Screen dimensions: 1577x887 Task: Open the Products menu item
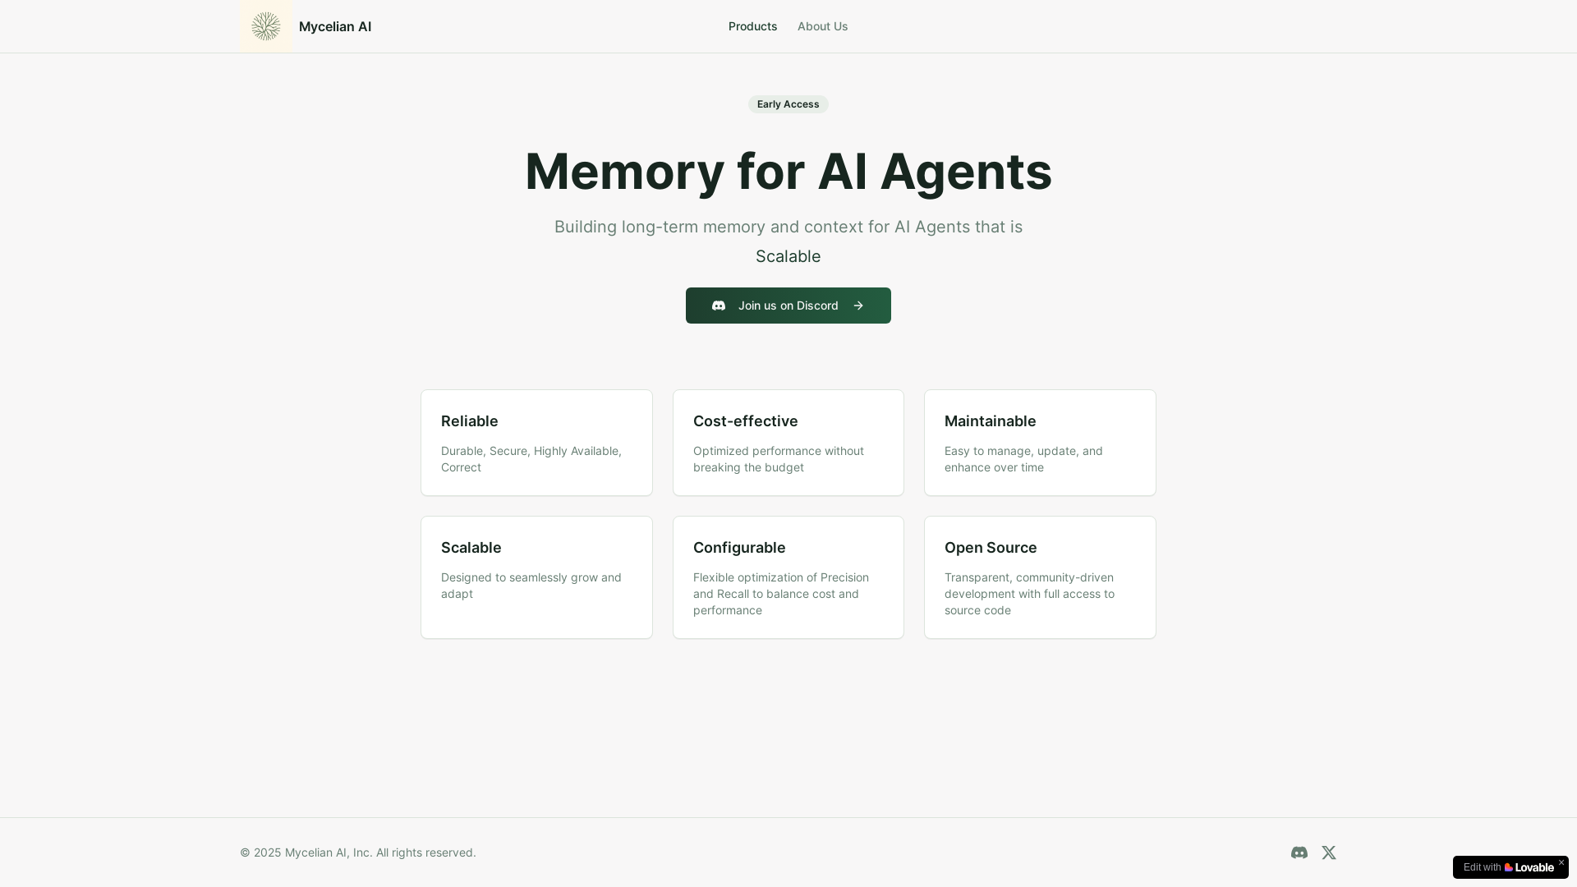coord(752,26)
